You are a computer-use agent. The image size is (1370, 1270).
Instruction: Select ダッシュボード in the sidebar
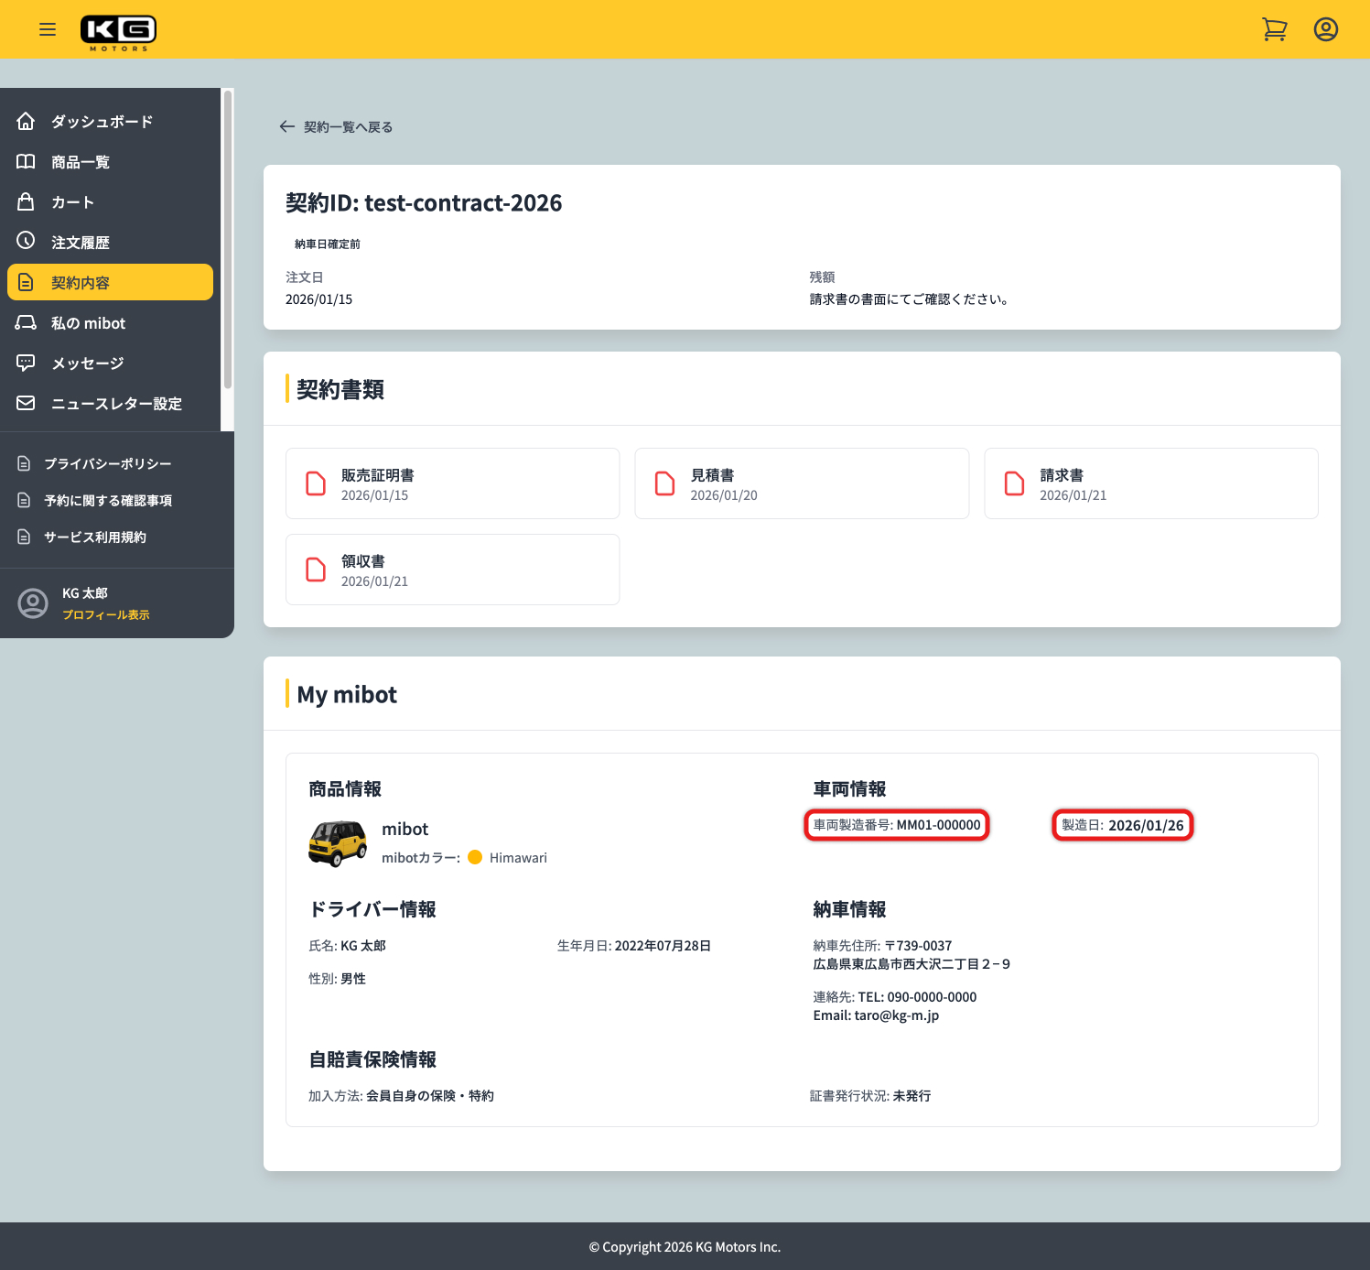pos(102,121)
